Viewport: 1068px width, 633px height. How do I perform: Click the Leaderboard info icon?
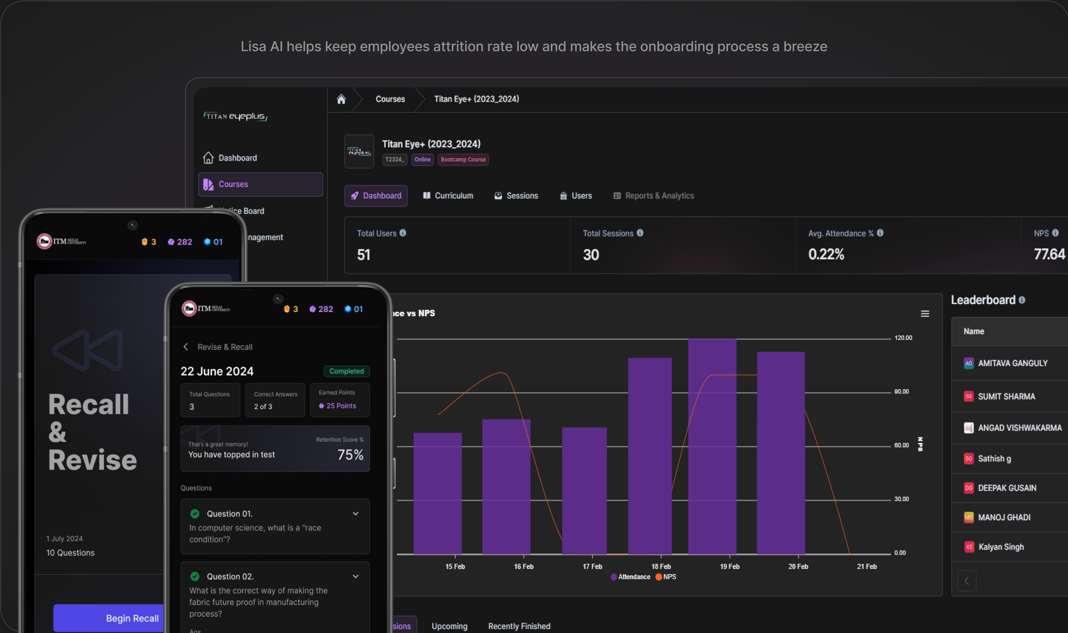[x=1022, y=300]
